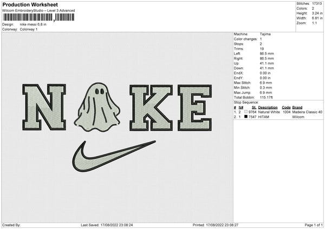Click the 'Stop Sequence:' heading
Screen dimensions: 325x229
click(246, 102)
